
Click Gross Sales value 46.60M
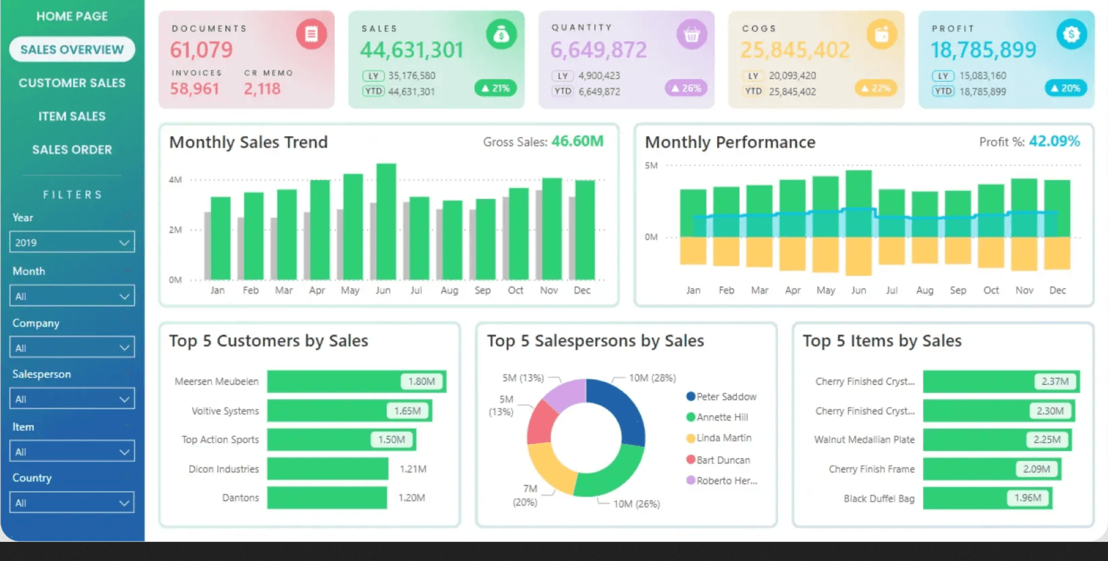[x=578, y=141]
